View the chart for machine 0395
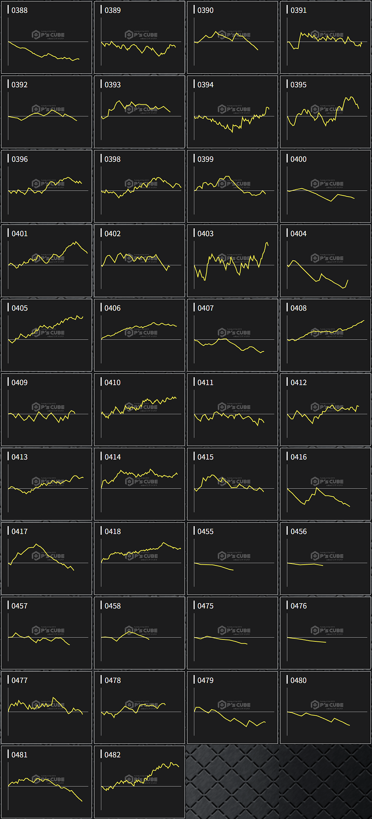 pyautogui.click(x=325, y=112)
